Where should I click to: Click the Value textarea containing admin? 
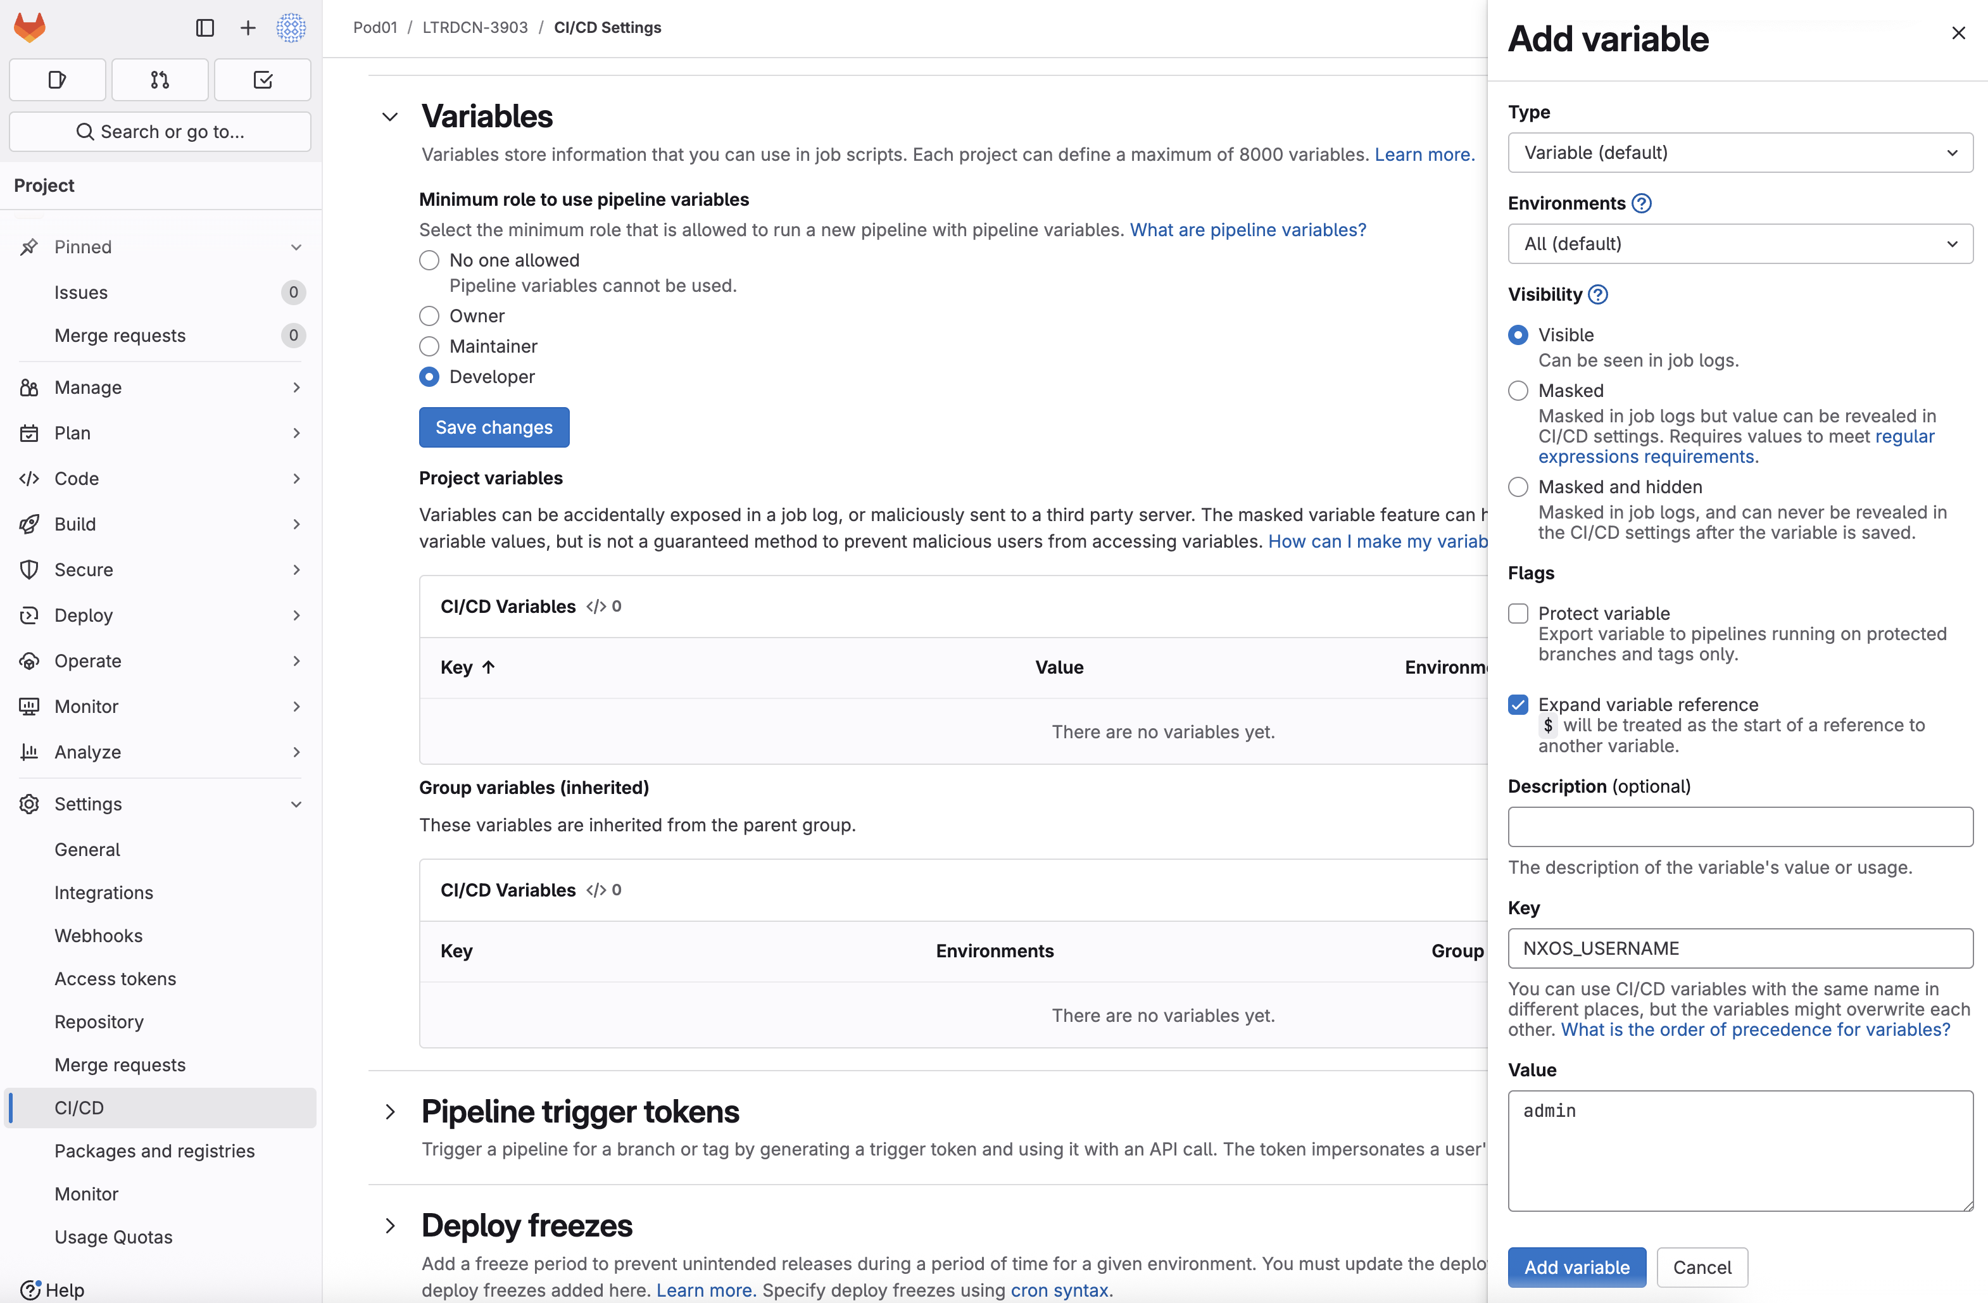1740,1151
